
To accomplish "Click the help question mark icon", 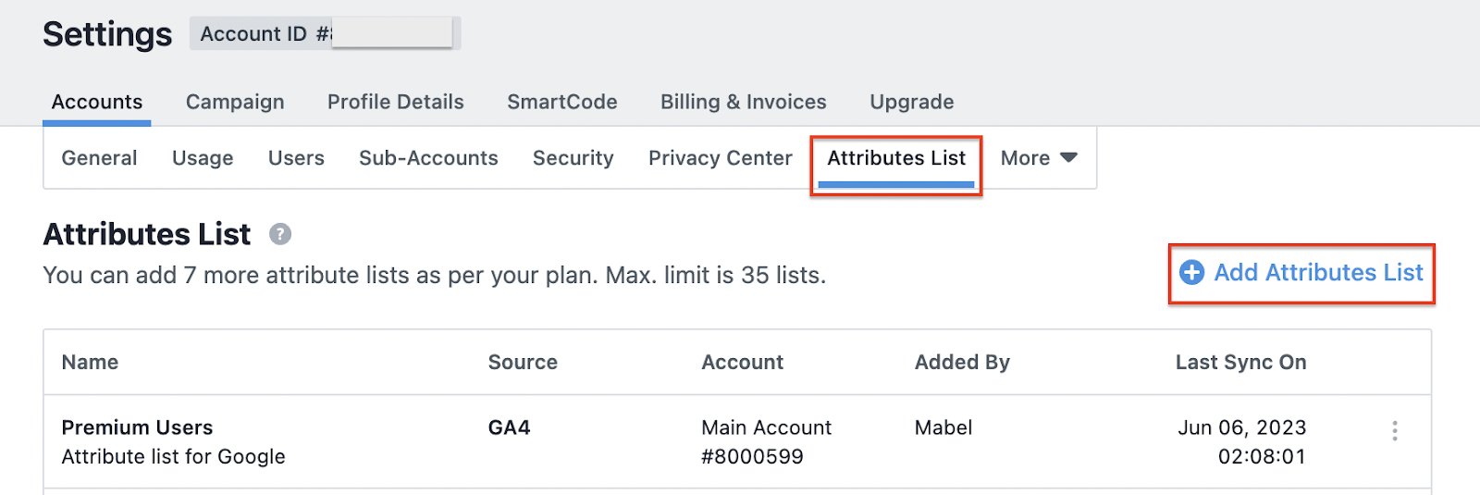I will point(280,234).
